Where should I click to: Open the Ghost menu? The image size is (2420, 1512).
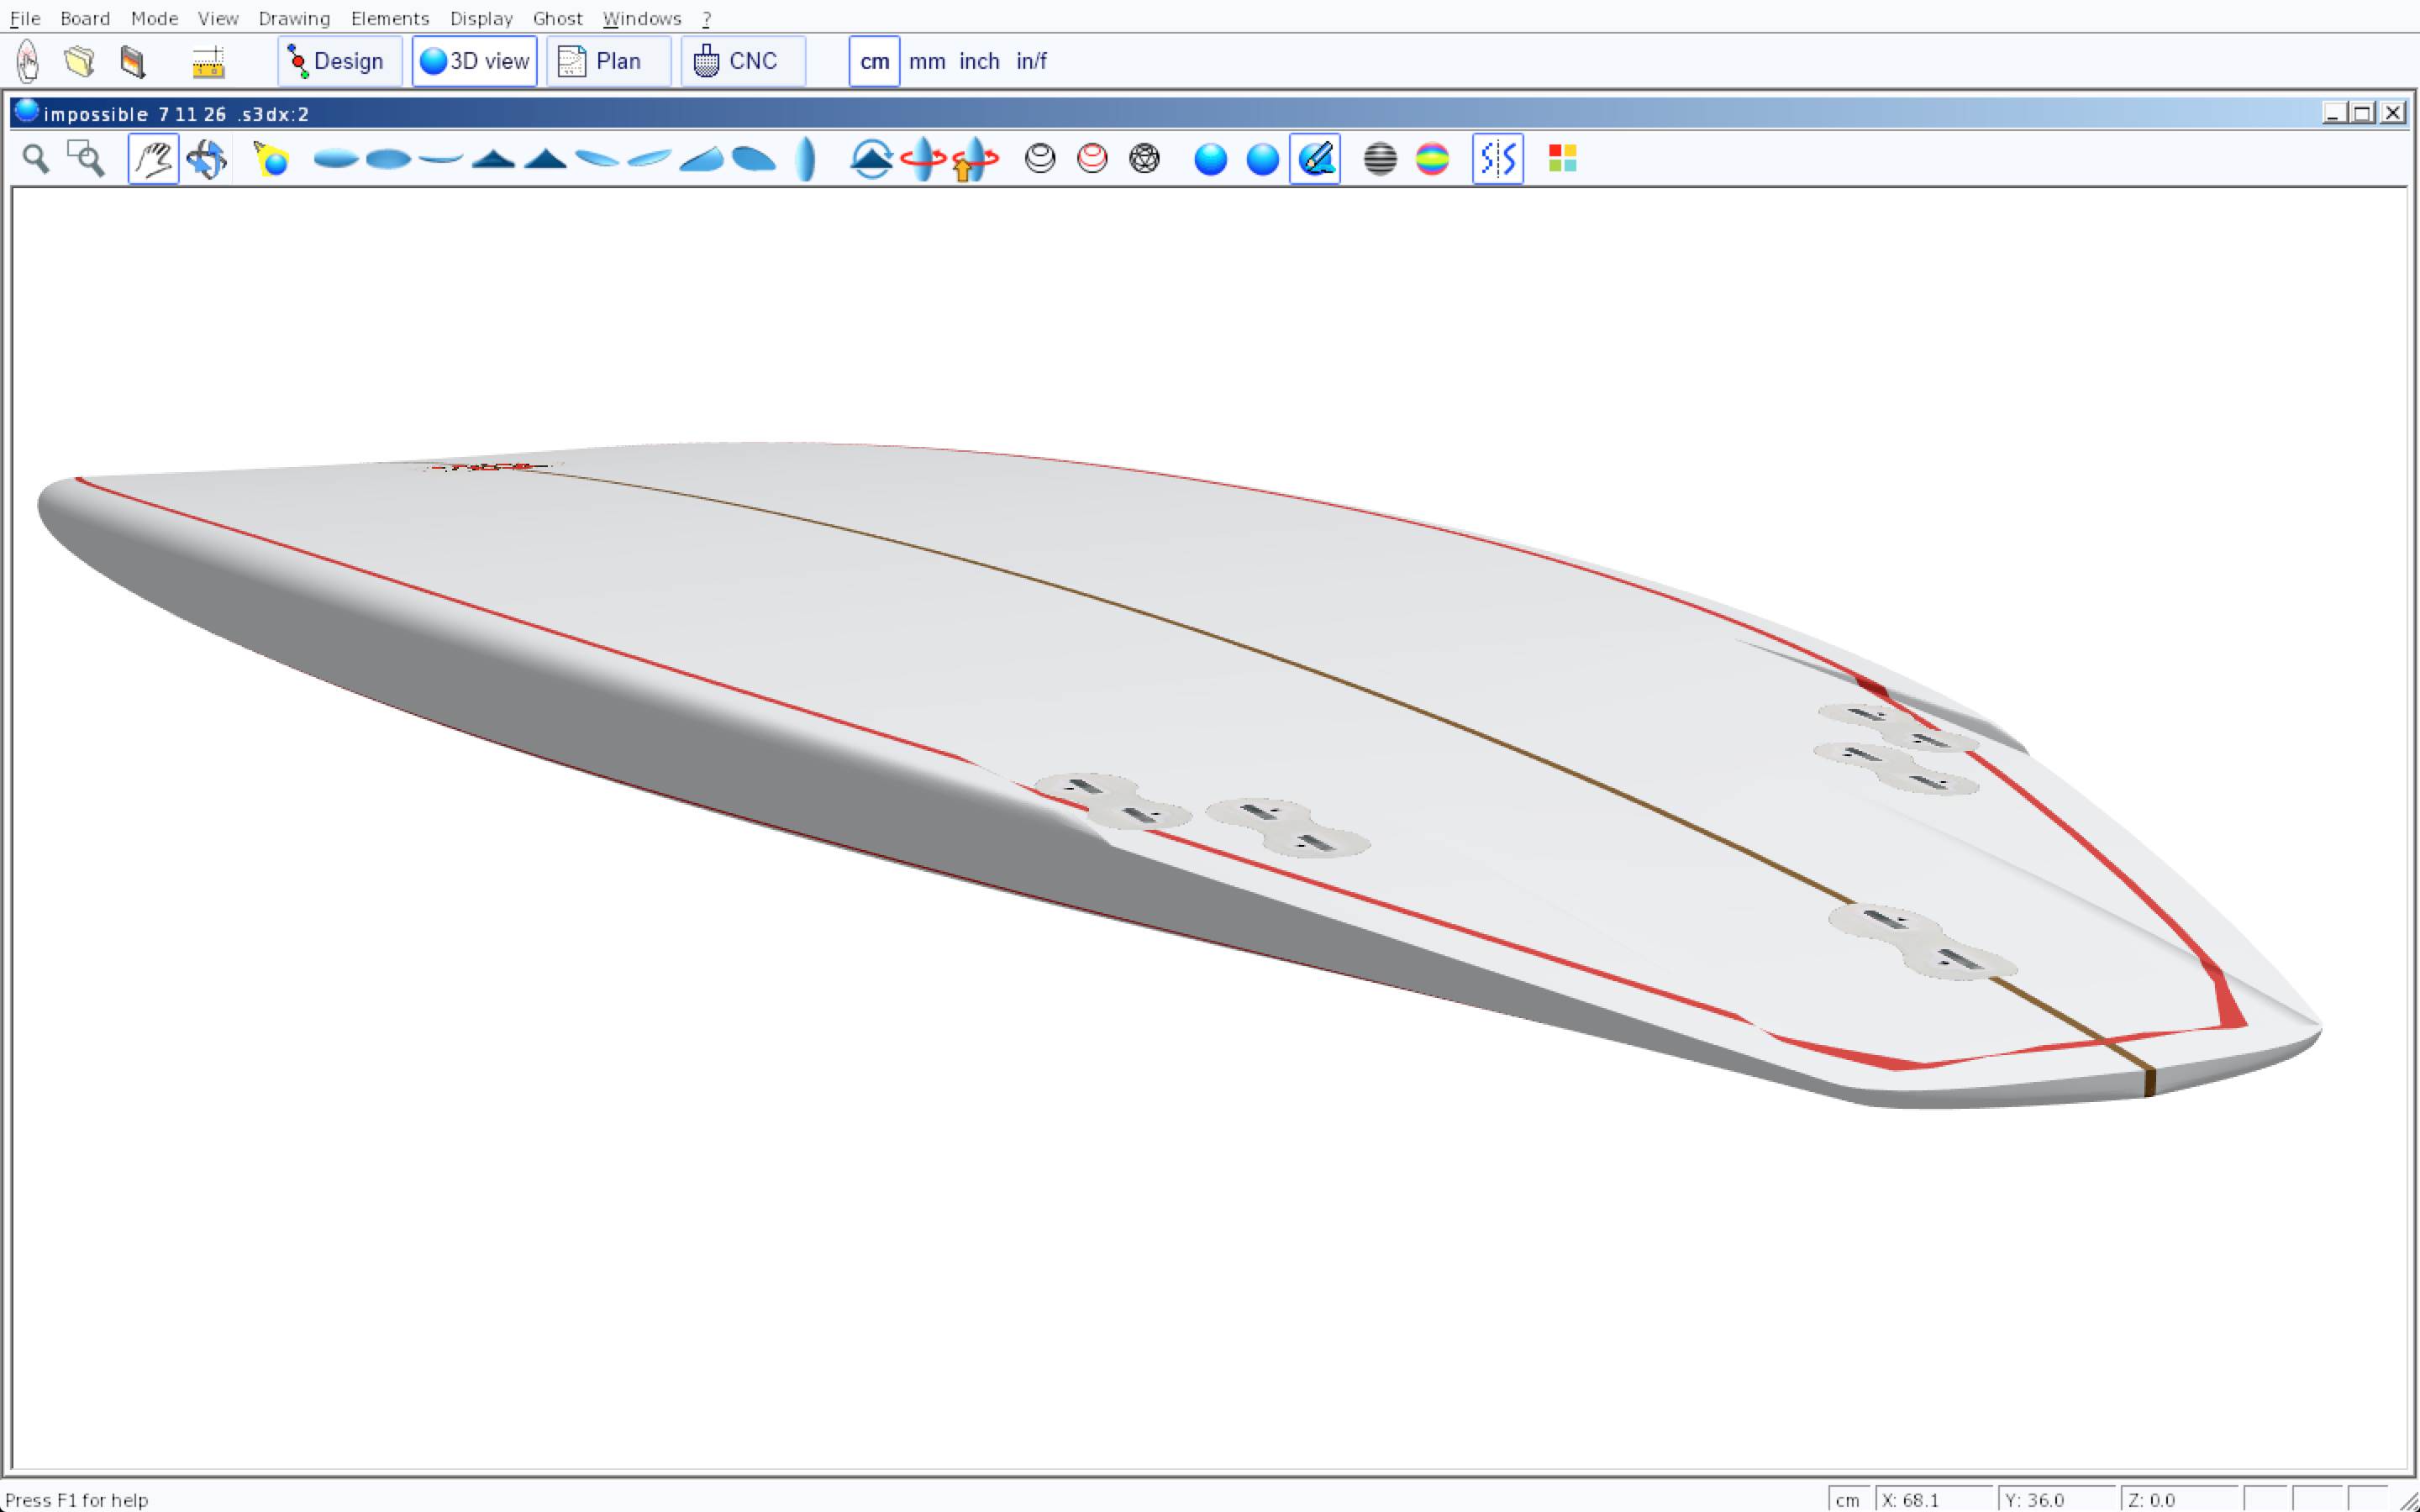point(557,18)
